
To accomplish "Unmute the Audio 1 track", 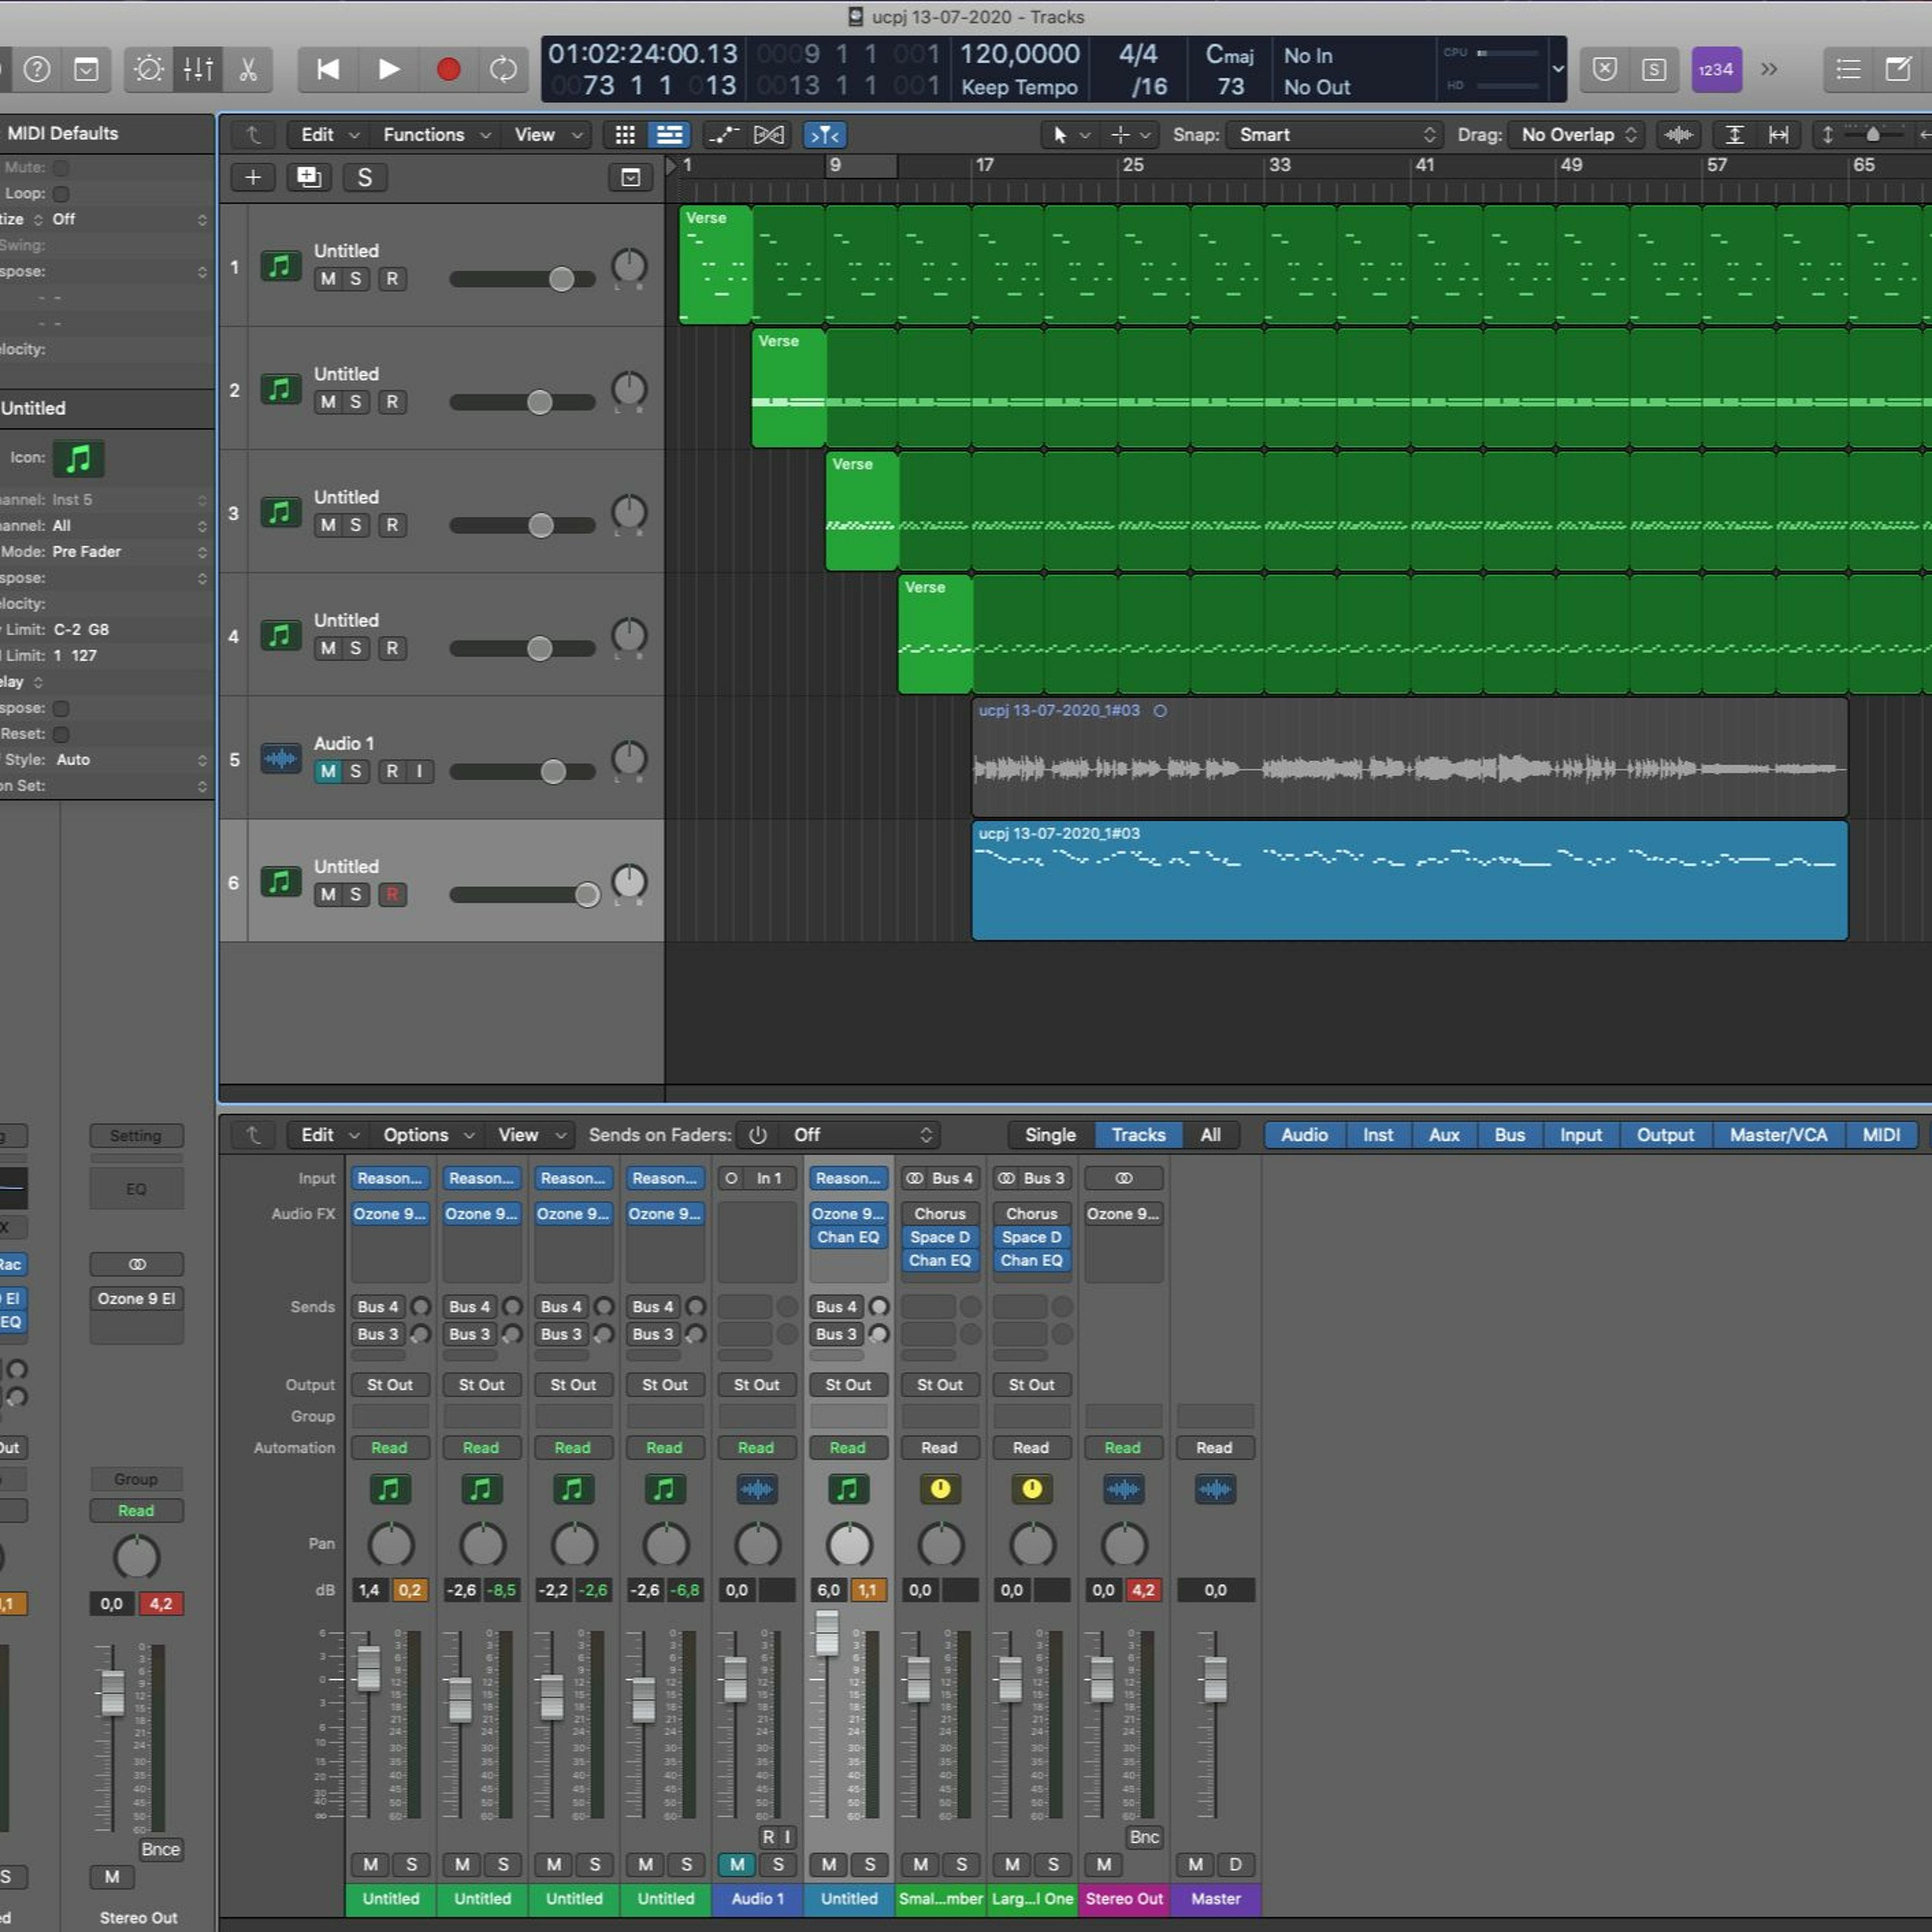I will point(328,771).
